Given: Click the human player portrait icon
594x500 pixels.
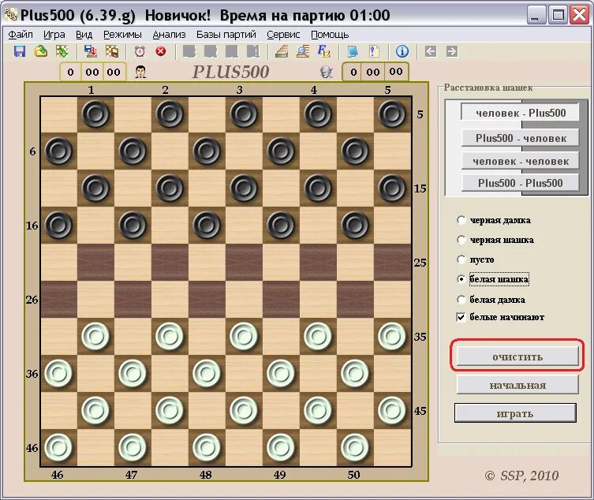Looking at the screenshot, I should coord(140,72).
